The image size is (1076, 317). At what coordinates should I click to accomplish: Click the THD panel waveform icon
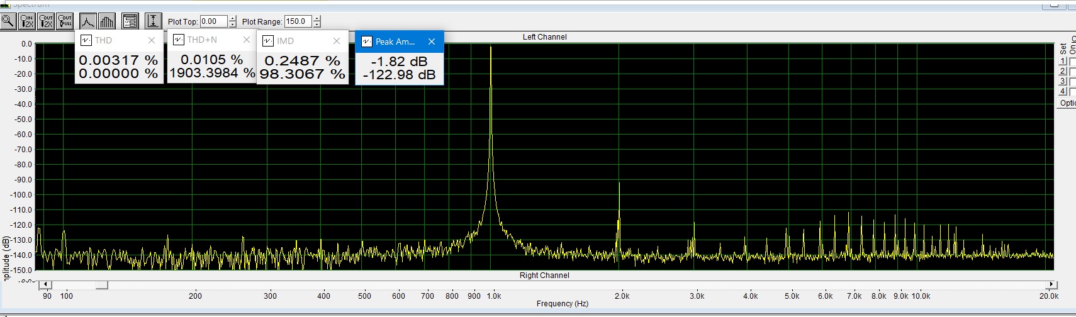click(x=86, y=40)
